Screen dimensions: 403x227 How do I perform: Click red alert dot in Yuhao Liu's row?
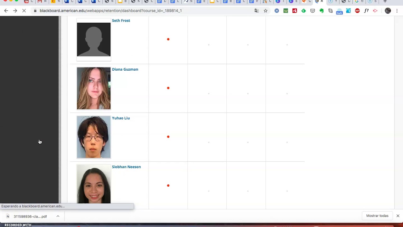168,137
